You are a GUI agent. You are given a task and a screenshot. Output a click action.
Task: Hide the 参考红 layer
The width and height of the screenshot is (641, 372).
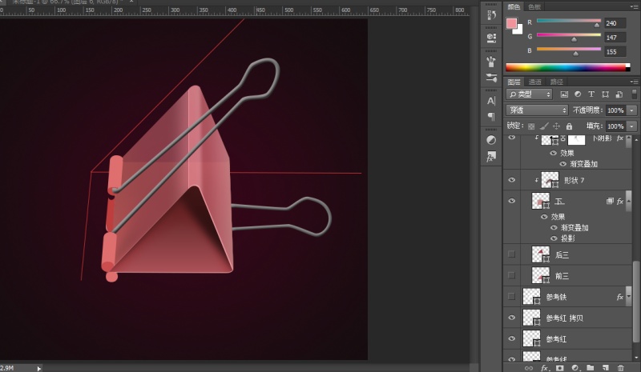(x=511, y=338)
